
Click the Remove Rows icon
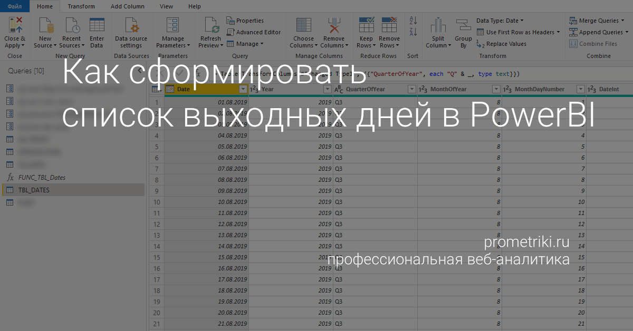[389, 25]
